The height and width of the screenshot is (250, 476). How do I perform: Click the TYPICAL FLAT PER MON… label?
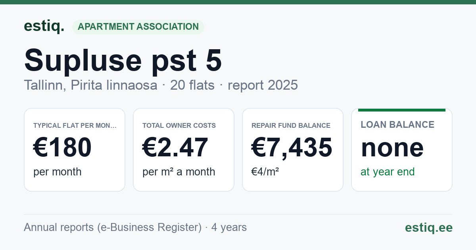coord(75,125)
